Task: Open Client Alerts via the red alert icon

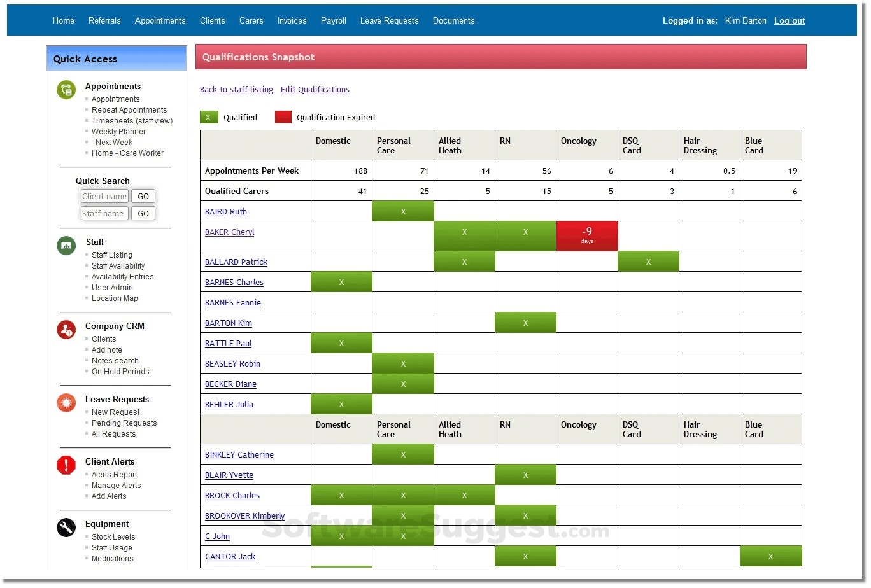Action: (x=66, y=465)
